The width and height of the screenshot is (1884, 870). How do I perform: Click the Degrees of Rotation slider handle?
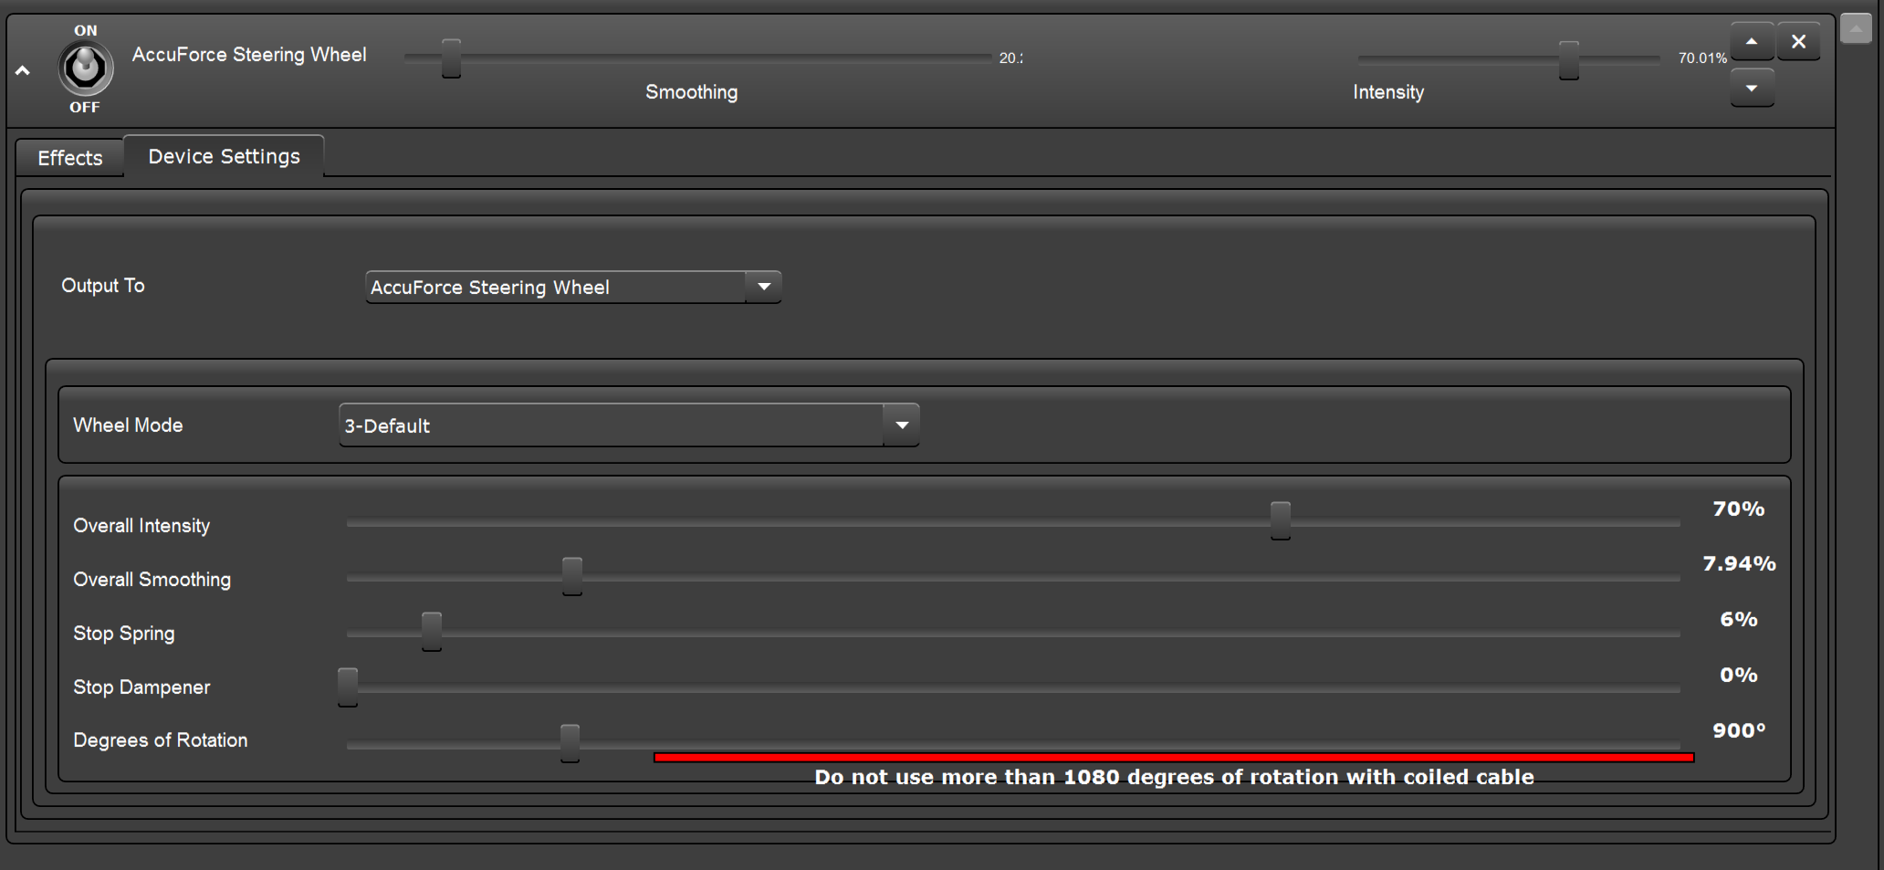tap(570, 743)
